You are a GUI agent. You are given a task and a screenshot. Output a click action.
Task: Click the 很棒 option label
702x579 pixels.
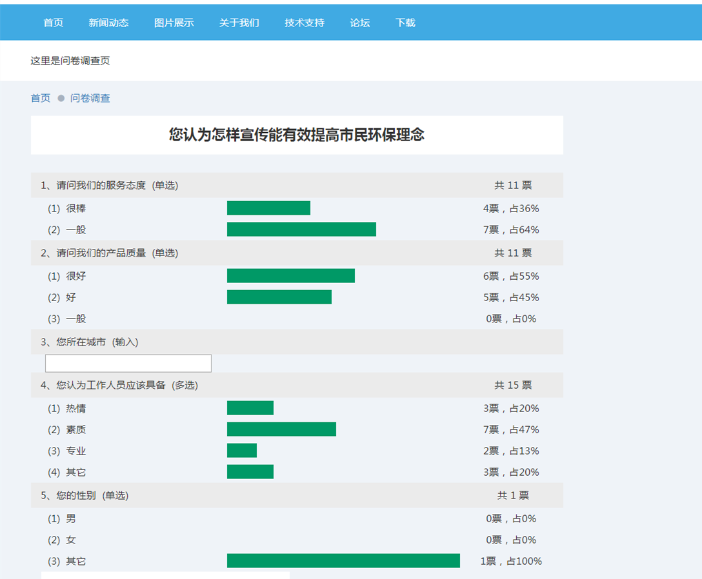pyautogui.click(x=76, y=208)
